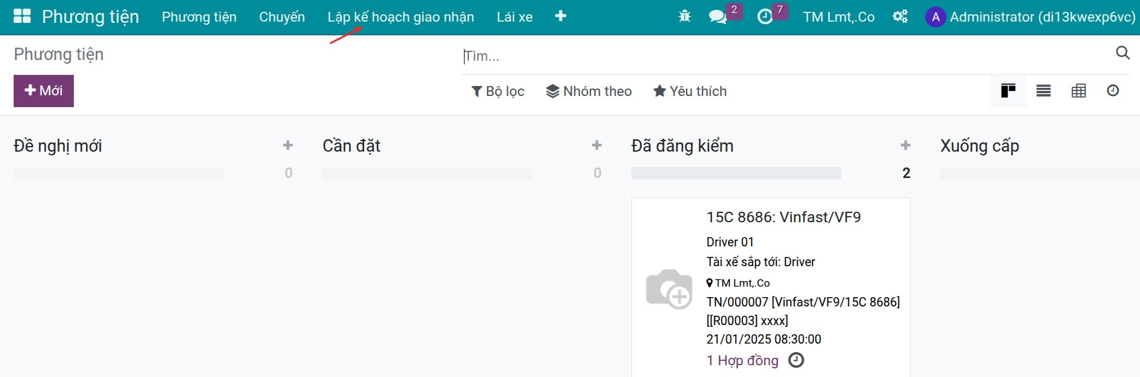1140x377 pixels.
Task: Open the chat conversations icon
Action: coord(718,17)
